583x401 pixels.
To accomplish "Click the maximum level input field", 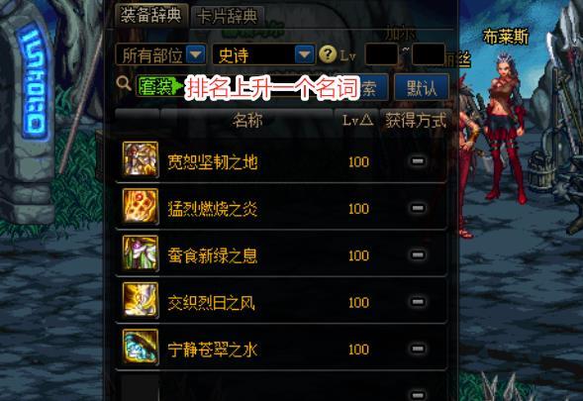I will point(429,54).
